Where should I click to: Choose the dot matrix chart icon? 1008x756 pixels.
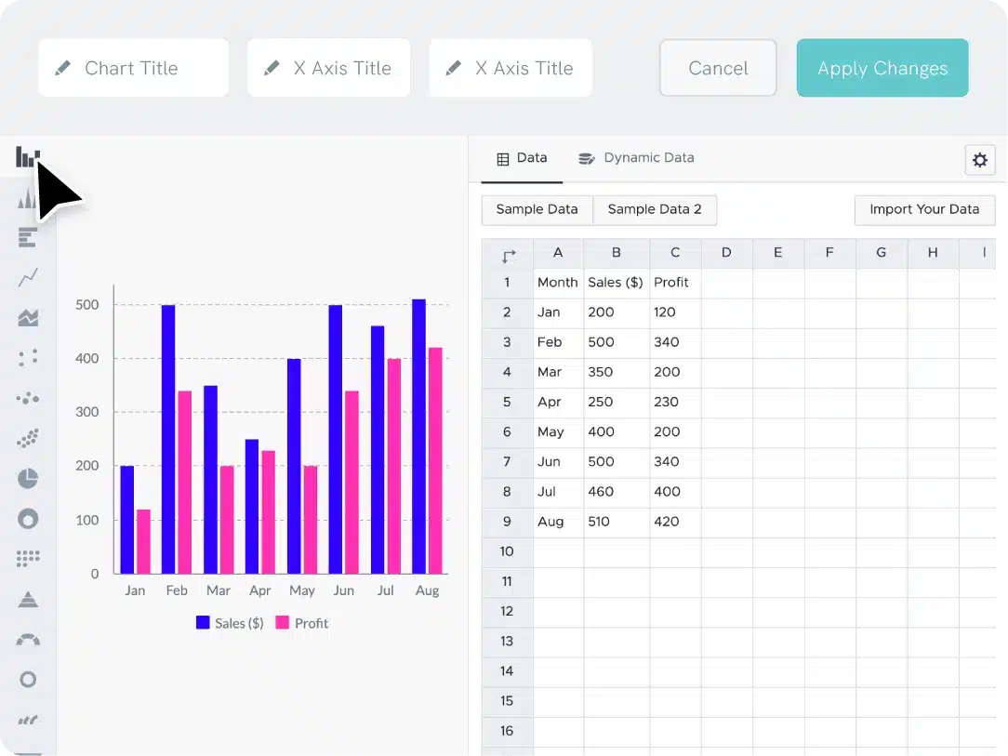point(28,559)
